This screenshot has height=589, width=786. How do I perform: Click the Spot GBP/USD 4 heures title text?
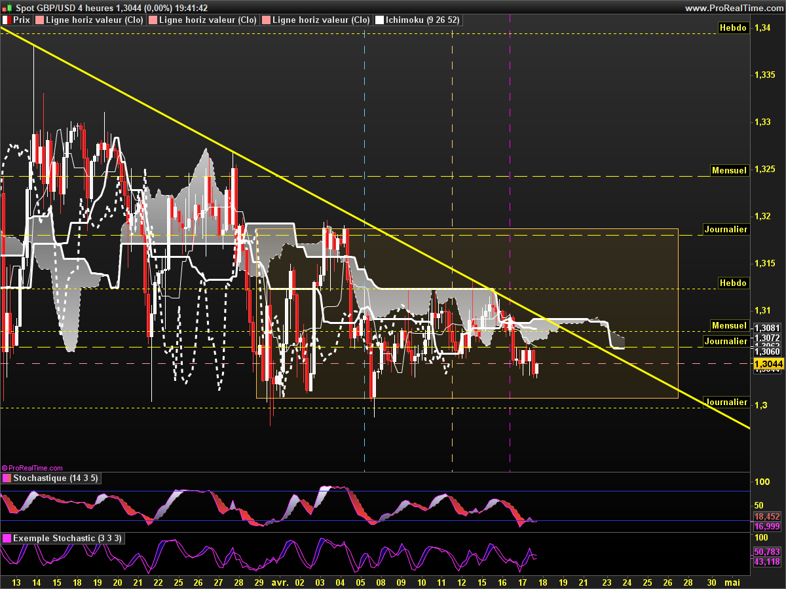click(x=64, y=9)
